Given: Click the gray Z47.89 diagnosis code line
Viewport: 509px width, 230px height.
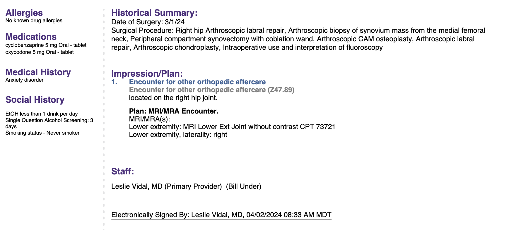Looking at the screenshot, I should pos(212,90).
